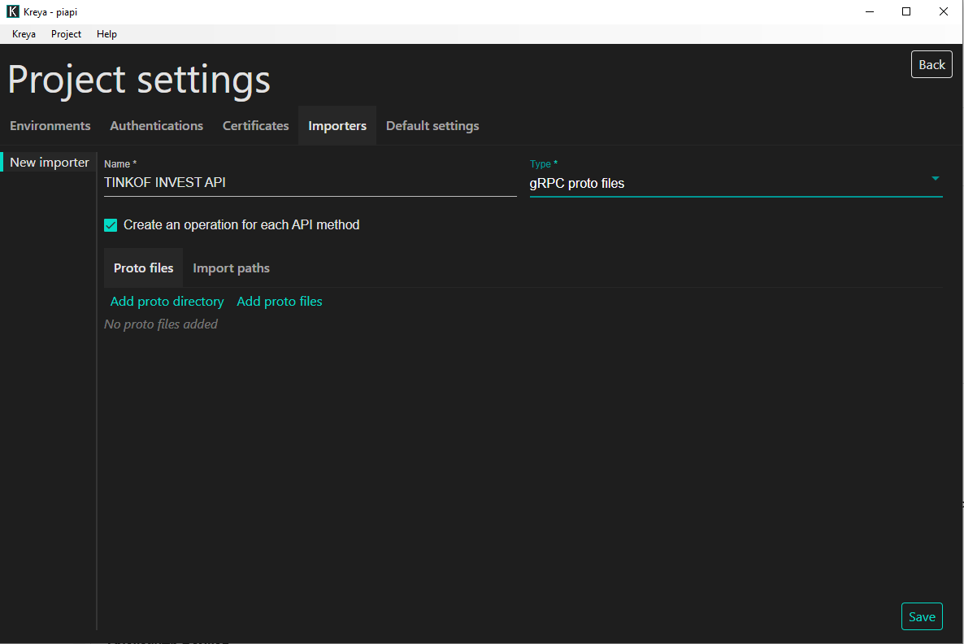Uncheck Create an operation for each API method
This screenshot has height=644, width=964.
[x=111, y=225]
